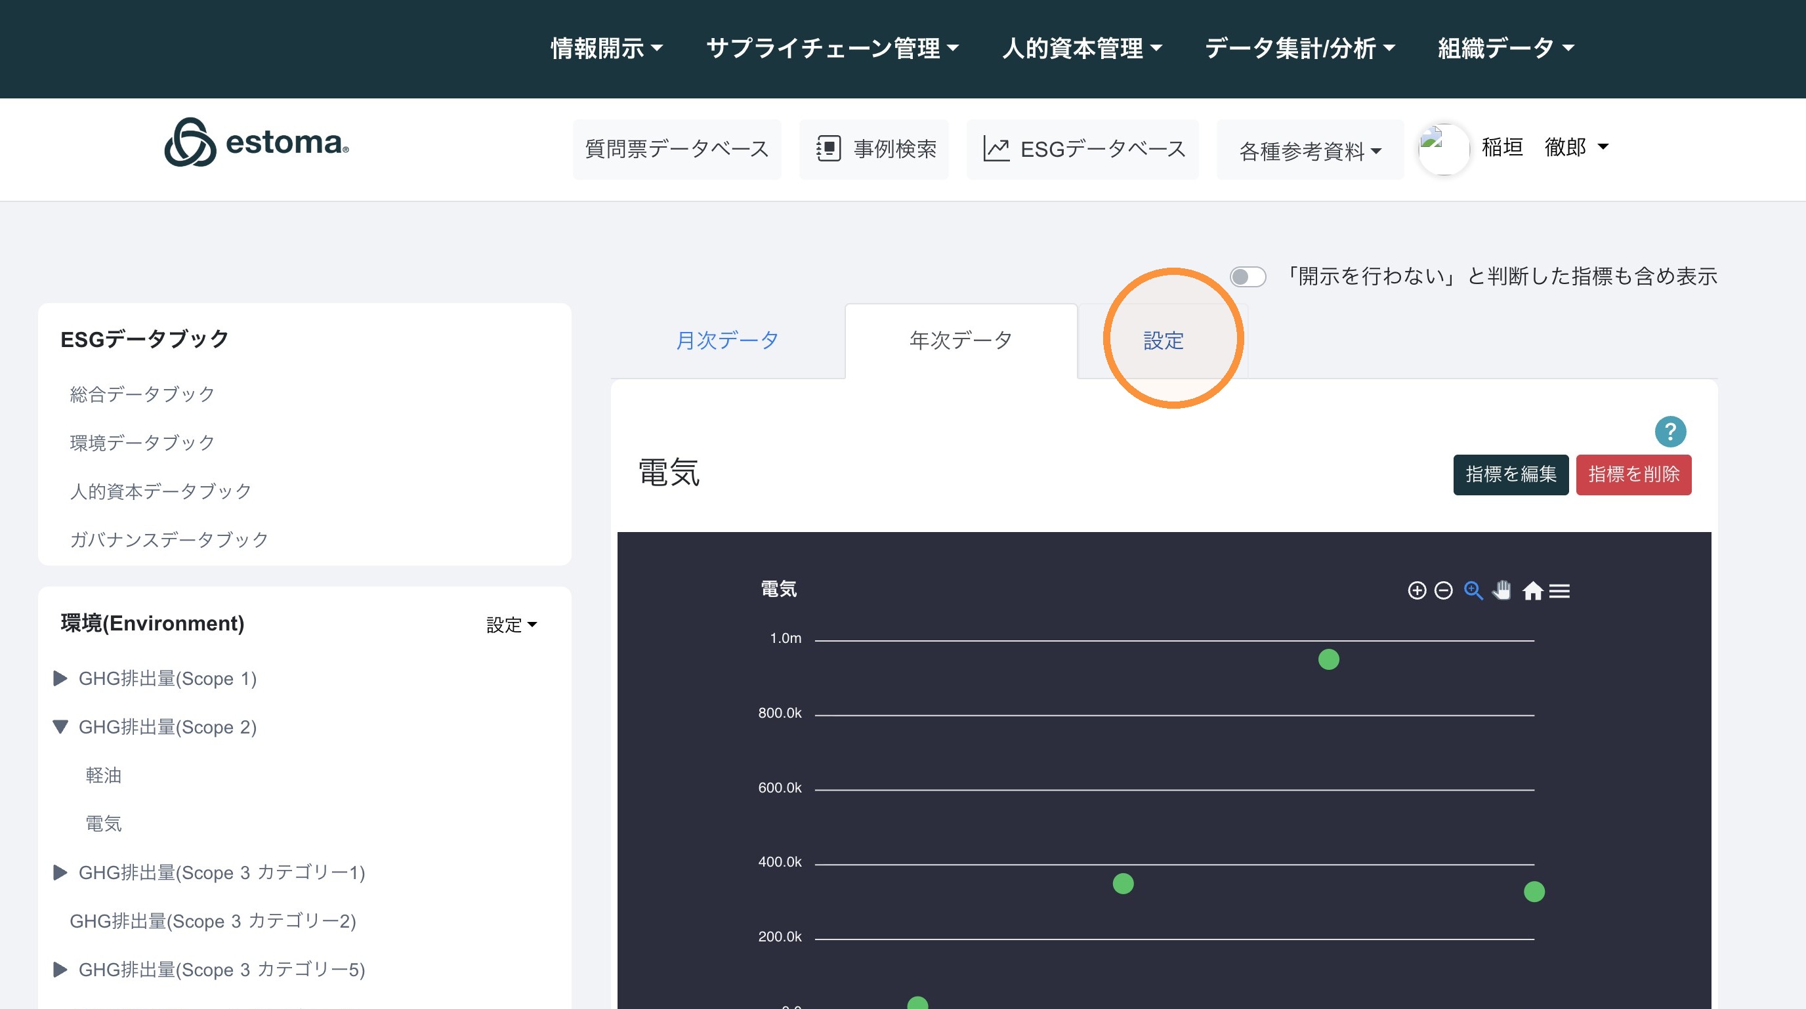This screenshot has height=1009, width=1806.
Task: Open the 情報開示 dropdown menu
Action: 606,49
